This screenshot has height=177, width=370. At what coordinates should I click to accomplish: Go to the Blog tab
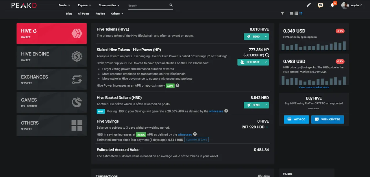tap(69, 14)
